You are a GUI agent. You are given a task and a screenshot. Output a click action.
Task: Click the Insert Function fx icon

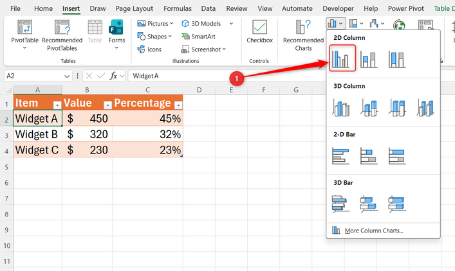click(113, 76)
